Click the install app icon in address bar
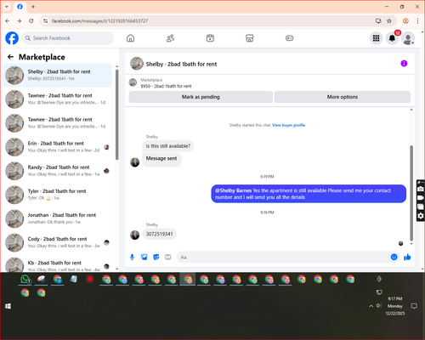Screen dimensions: 425x340 [x=378, y=20]
